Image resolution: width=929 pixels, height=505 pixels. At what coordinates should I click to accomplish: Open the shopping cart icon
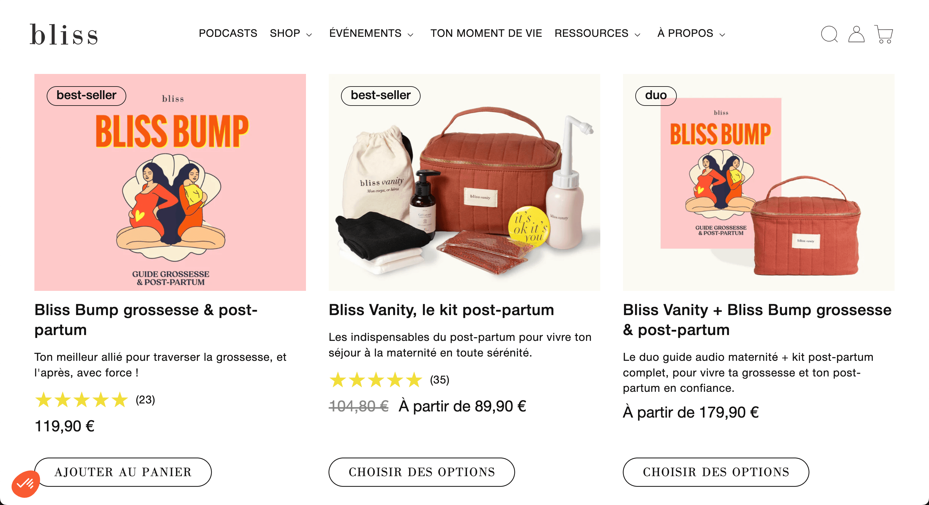tap(883, 34)
